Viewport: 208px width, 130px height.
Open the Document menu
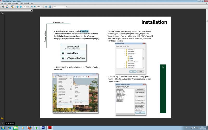[x=15, y=3]
